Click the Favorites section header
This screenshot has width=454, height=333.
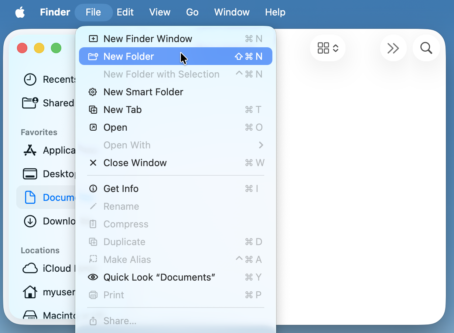[39, 132]
